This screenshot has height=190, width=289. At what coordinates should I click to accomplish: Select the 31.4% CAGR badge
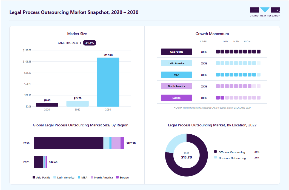click(x=90, y=43)
